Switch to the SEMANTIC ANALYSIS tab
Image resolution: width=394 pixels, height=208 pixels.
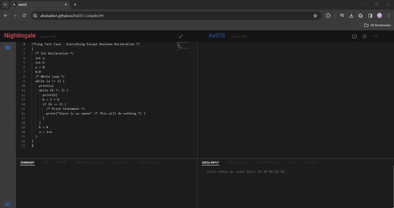click(x=90, y=163)
